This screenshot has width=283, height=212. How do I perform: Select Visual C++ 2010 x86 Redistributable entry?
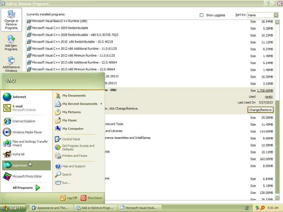(151, 42)
